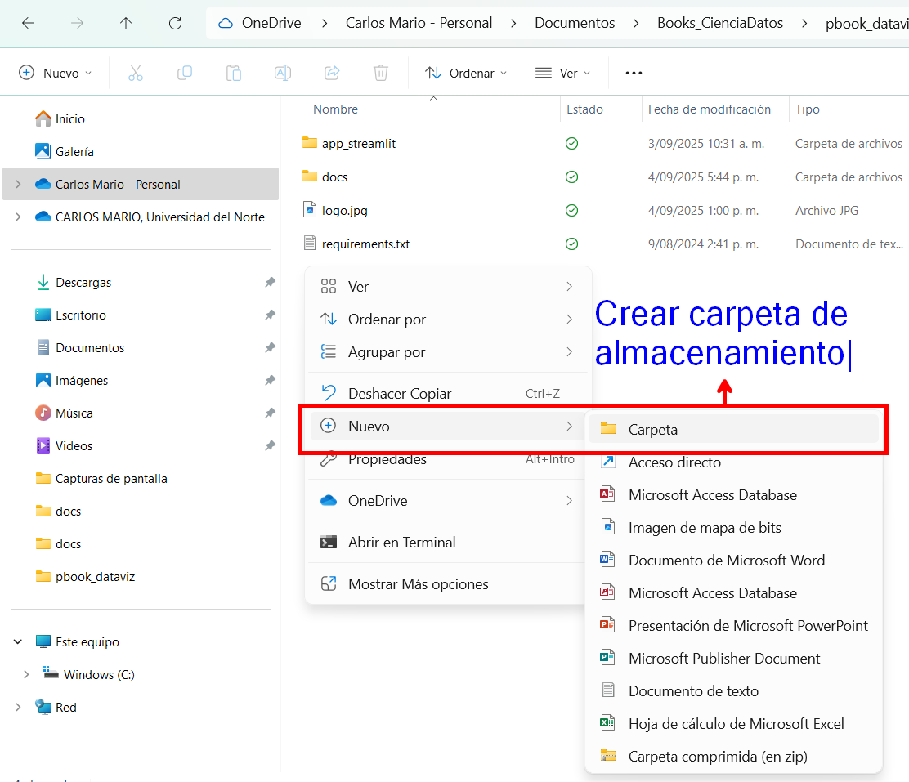Expand Carlos Mario - Personal tree node

pos(18,185)
